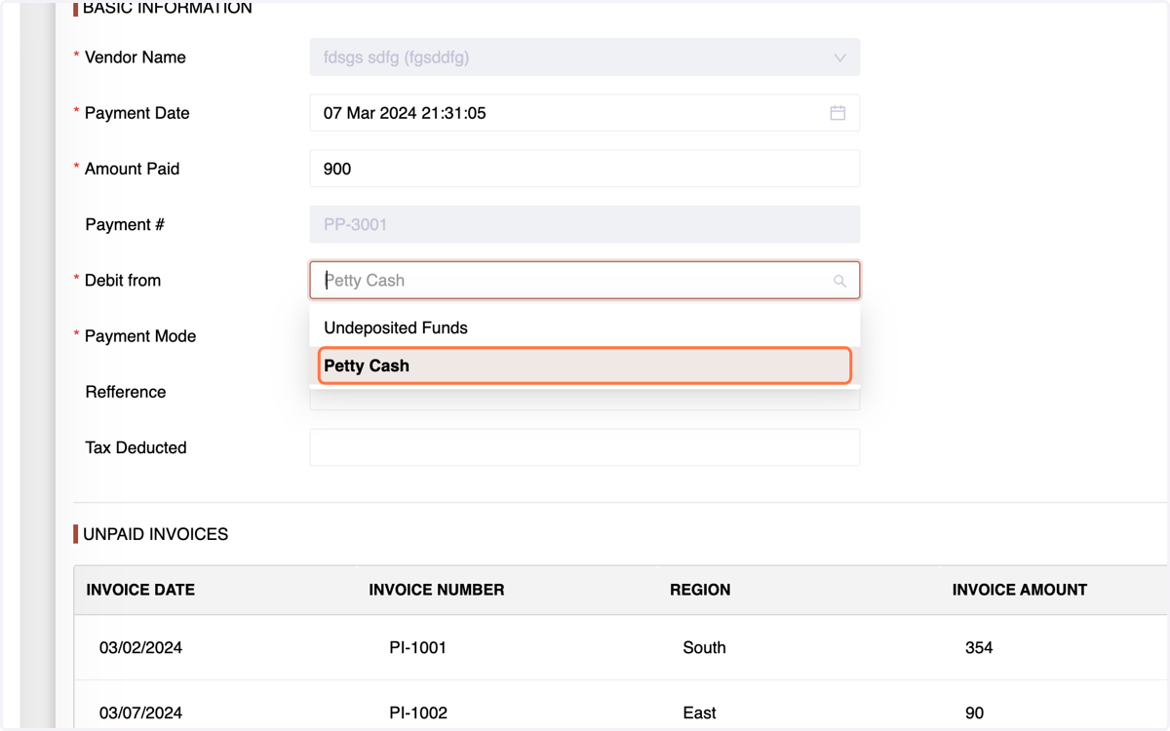This screenshot has width=1170, height=731.
Task: Click the UNPAID INVOICES section heading
Action: click(x=155, y=534)
